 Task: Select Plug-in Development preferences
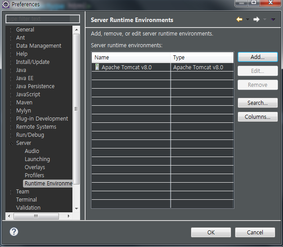[x=42, y=118]
